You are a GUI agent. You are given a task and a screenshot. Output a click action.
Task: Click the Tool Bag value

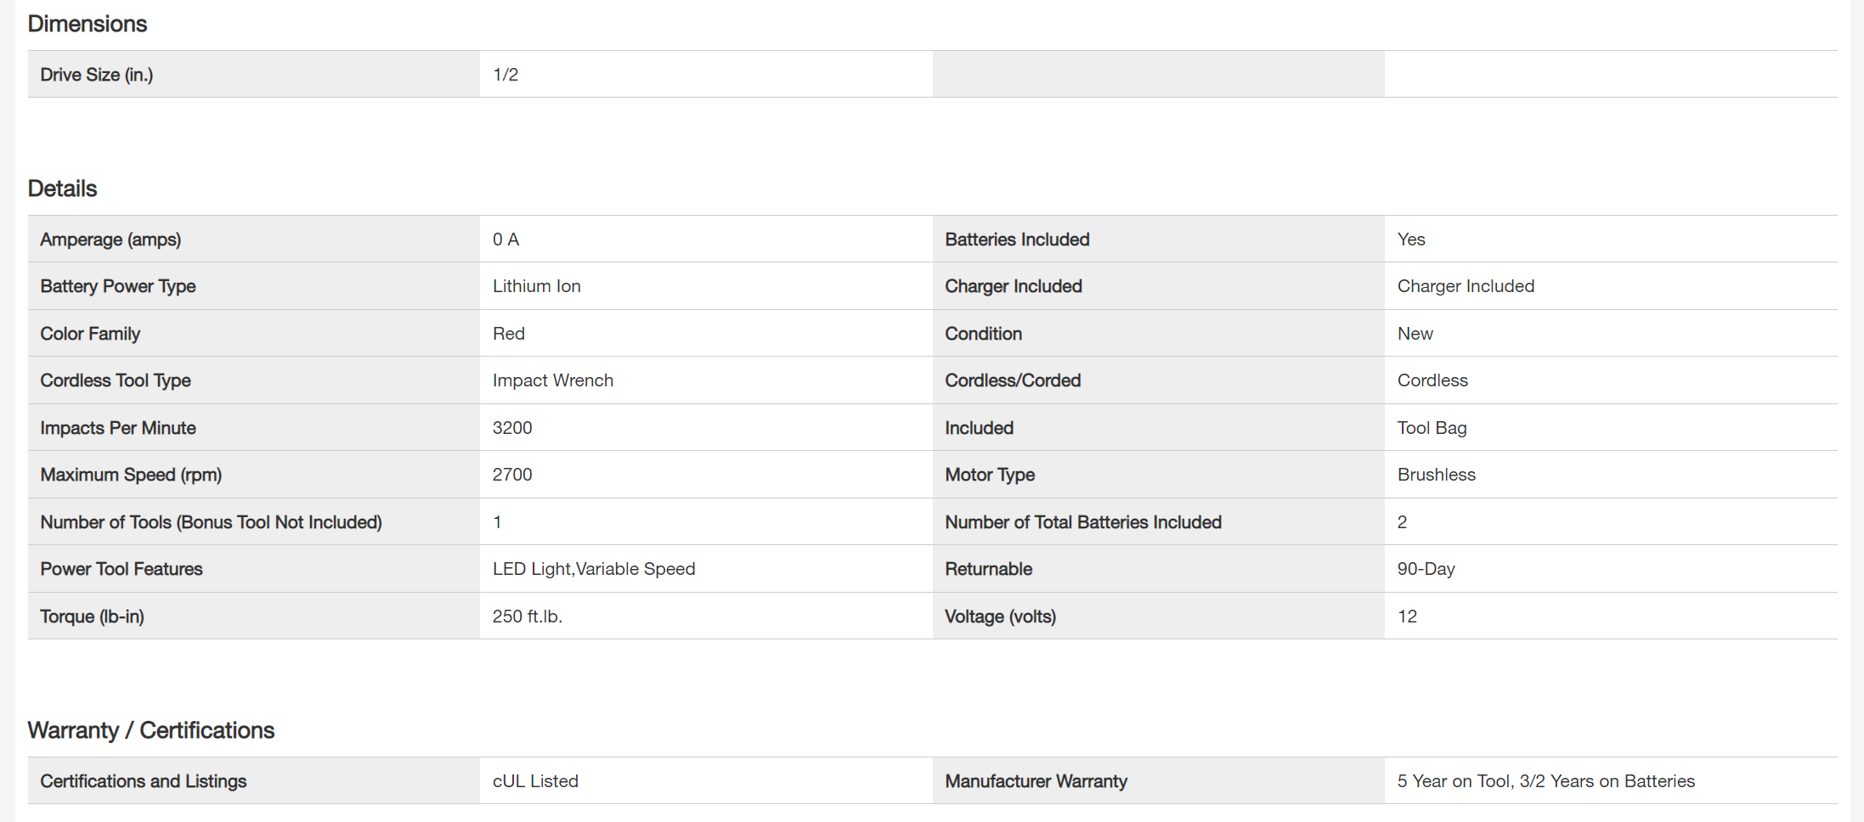[x=1432, y=428]
